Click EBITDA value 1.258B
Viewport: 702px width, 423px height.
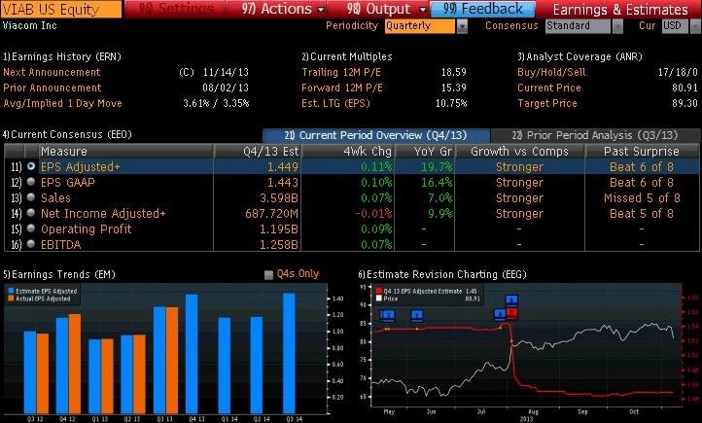pos(279,245)
